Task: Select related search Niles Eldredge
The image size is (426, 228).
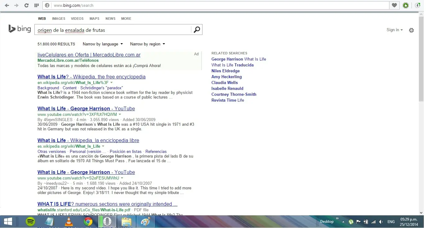Action: 225,71
